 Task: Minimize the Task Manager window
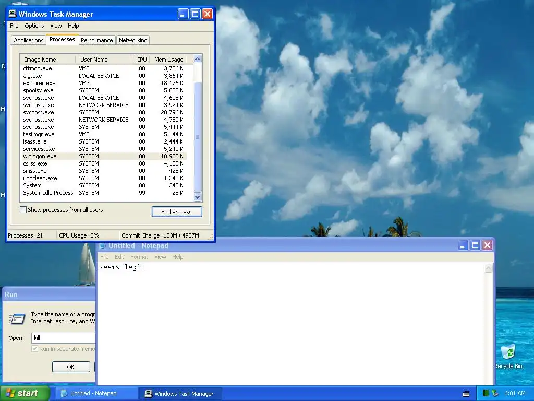click(x=183, y=14)
